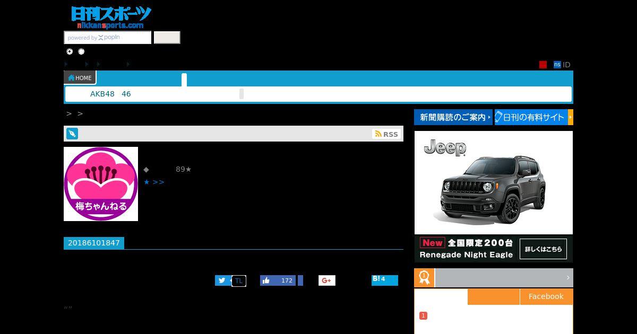Click the '◆ 89★' text line
637x334 pixels.
pyautogui.click(x=167, y=169)
